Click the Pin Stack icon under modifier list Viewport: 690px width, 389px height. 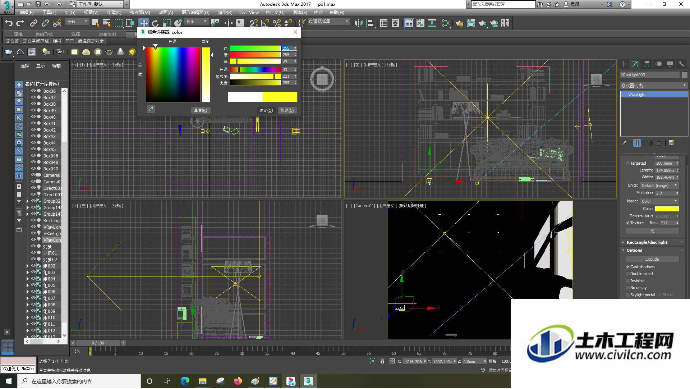coord(624,143)
